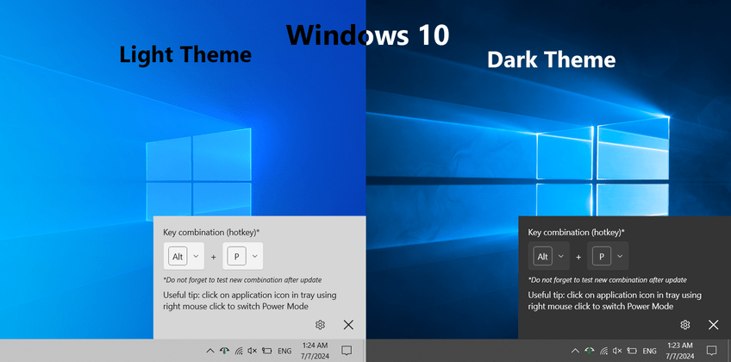Click 'Key combination (hotkey)*' label in dark popup
Image resolution: width=731 pixels, height=362 pixels.
tap(576, 232)
